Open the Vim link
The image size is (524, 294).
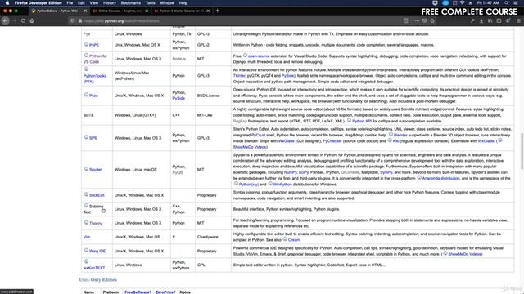(x=87, y=237)
